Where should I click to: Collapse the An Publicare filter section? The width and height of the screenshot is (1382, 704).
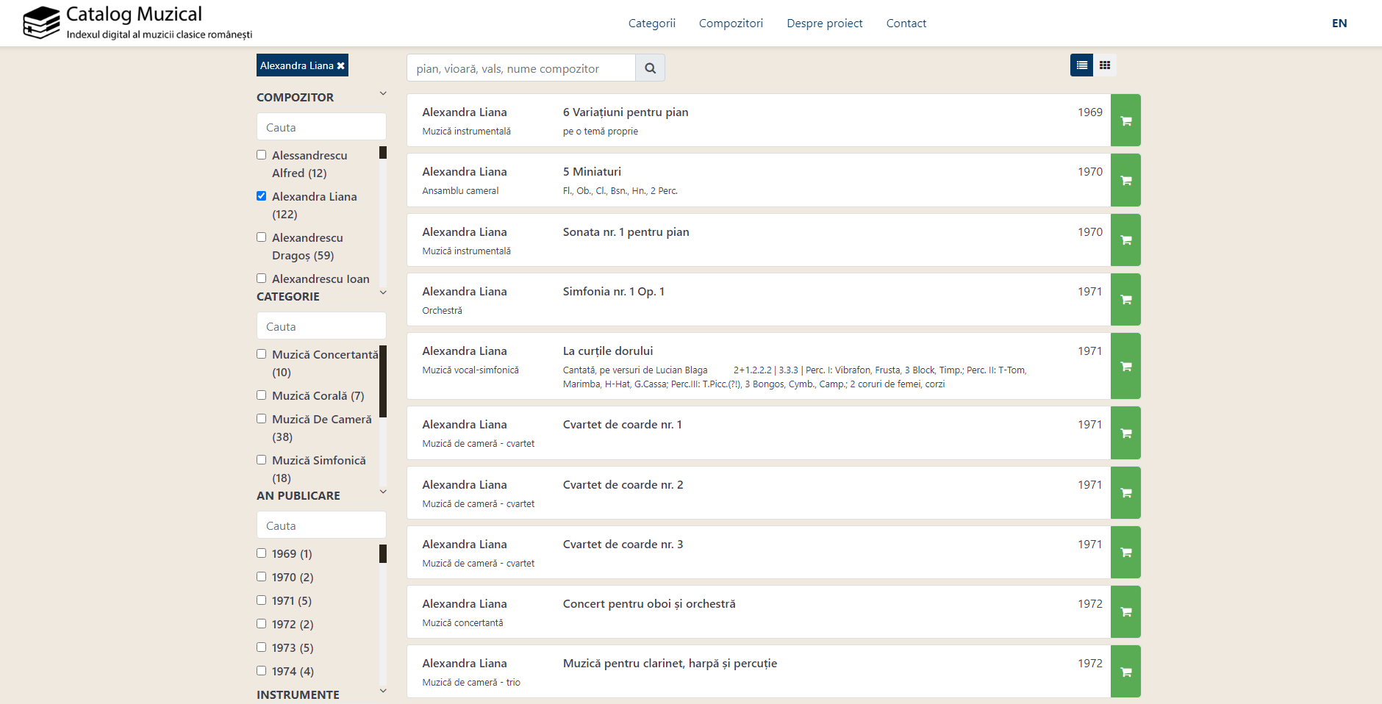click(382, 492)
